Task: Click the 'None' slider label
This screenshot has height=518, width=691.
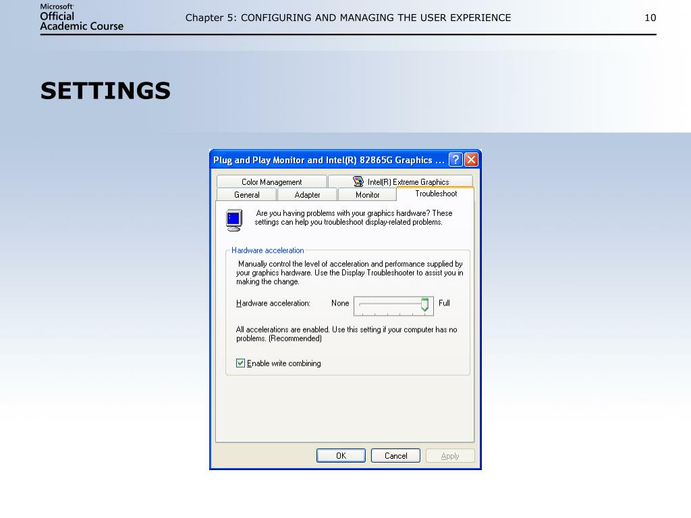Action: point(340,303)
